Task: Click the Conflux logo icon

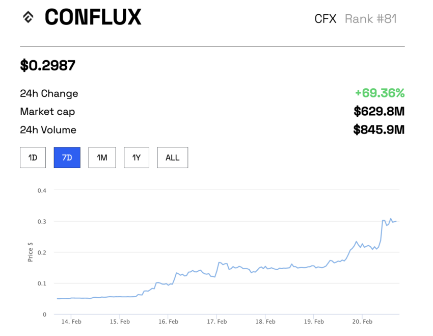Action: pos(28,17)
